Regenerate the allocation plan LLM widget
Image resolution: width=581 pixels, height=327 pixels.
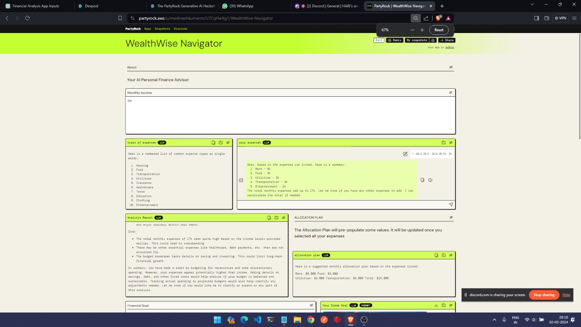443,255
